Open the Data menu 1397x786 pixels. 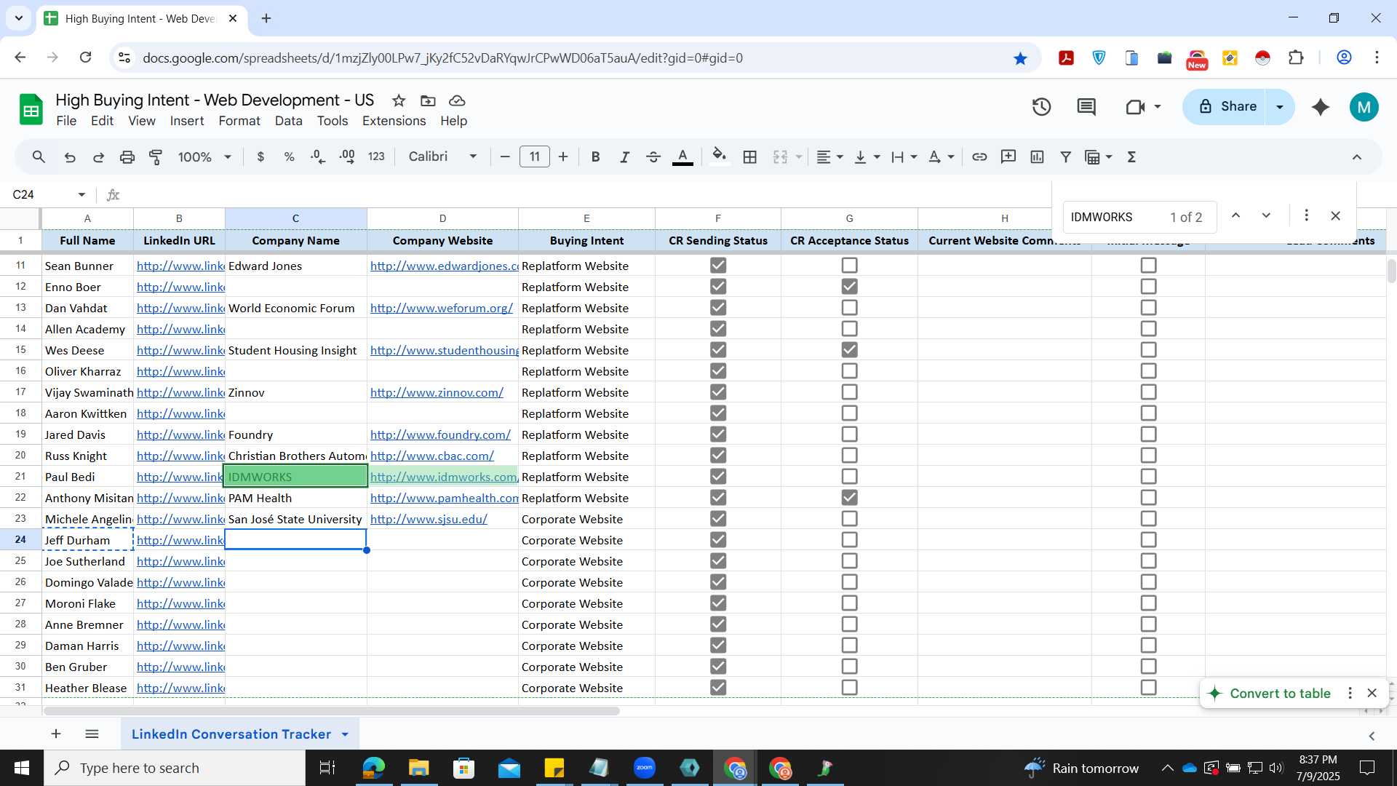pyautogui.click(x=288, y=121)
